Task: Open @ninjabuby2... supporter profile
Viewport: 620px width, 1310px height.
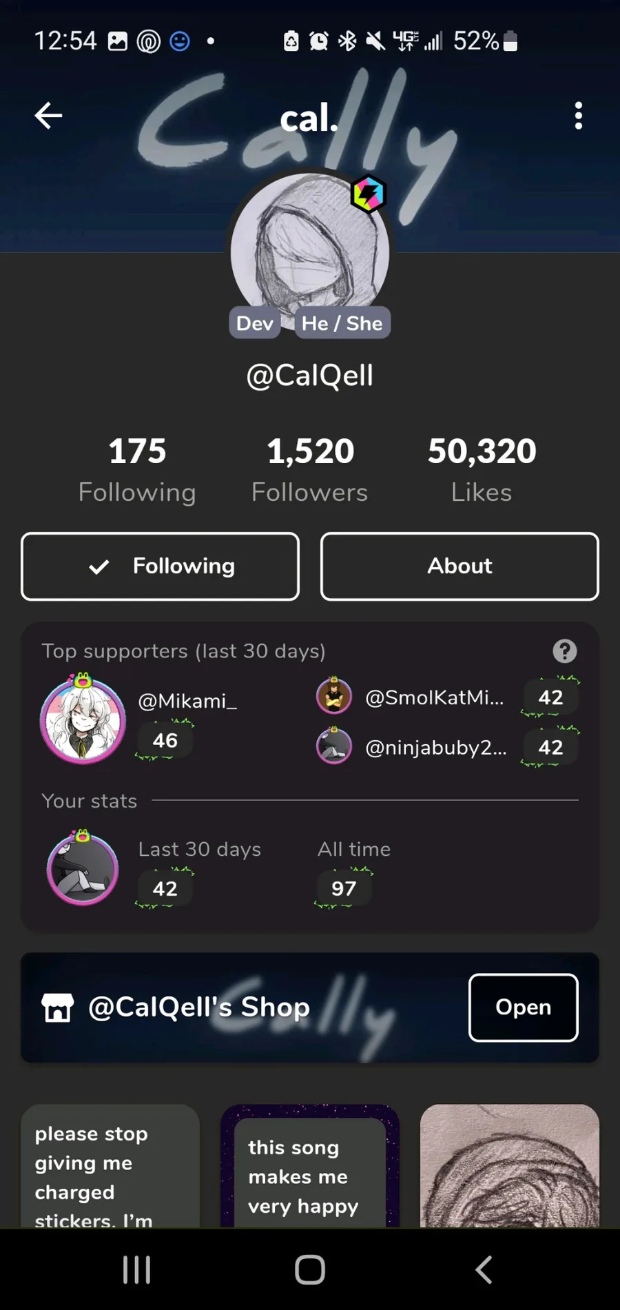Action: 435,748
